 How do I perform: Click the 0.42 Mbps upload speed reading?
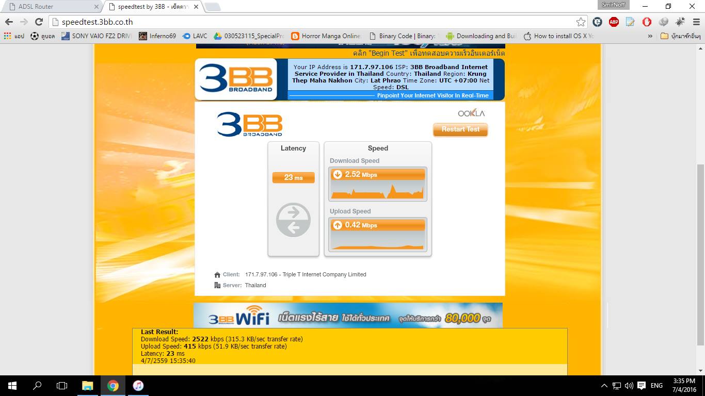[x=378, y=225]
